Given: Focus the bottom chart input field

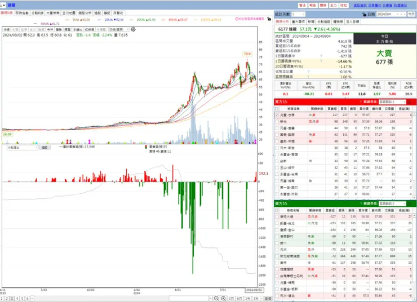Looking at the screenshot, I should (189, 299).
